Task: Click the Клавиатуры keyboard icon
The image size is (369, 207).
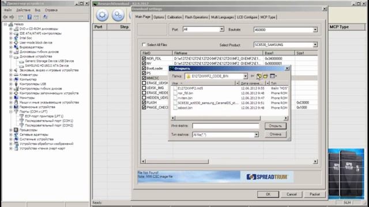Action: click(16, 75)
